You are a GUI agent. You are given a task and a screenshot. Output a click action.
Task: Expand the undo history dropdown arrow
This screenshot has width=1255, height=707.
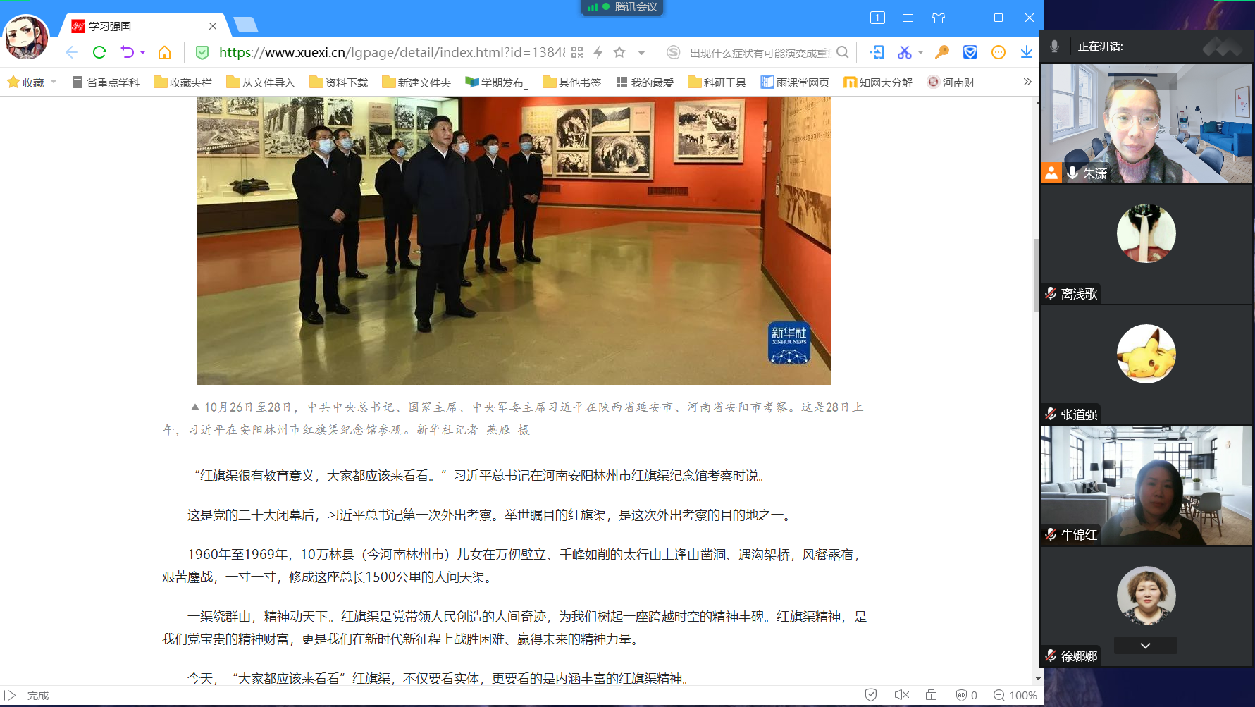(143, 53)
